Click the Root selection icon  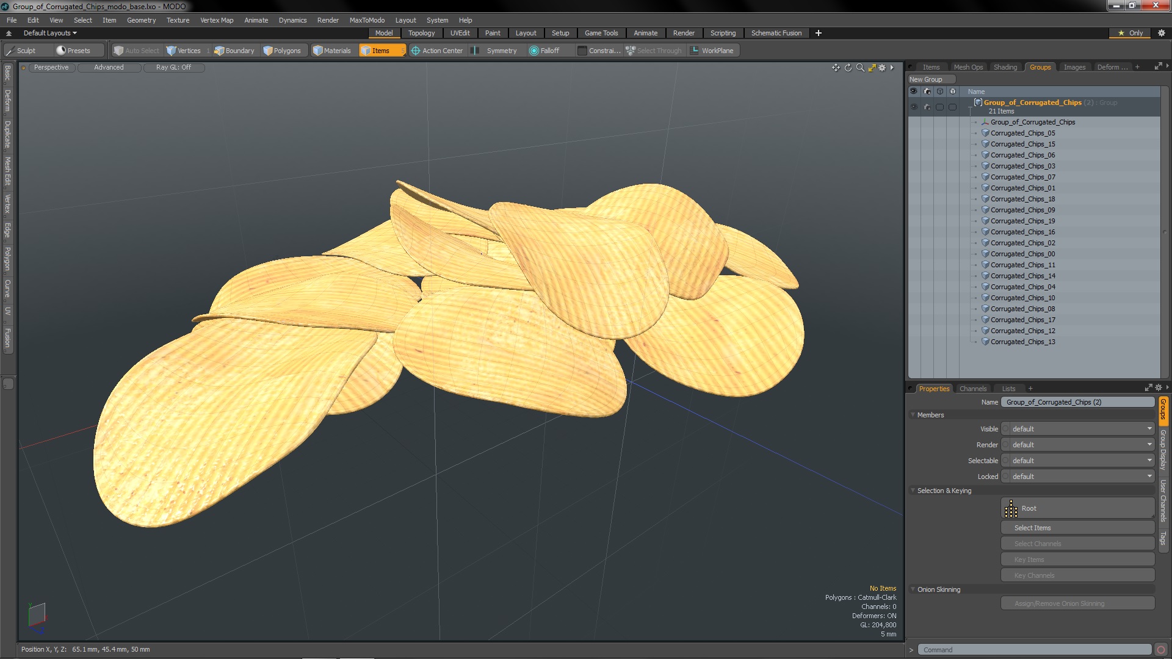click(1011, 508)
